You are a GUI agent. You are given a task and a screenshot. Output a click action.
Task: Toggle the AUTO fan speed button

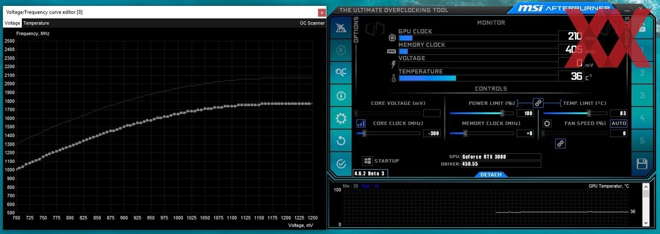click(x=619, y=123)
